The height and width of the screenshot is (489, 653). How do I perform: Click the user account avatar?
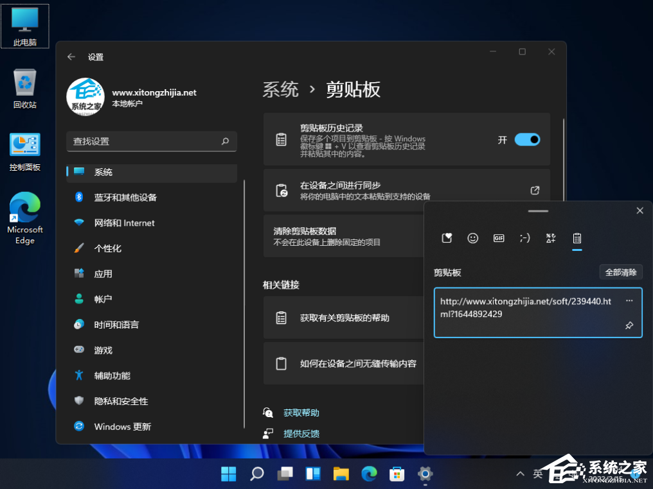point(85,97)
